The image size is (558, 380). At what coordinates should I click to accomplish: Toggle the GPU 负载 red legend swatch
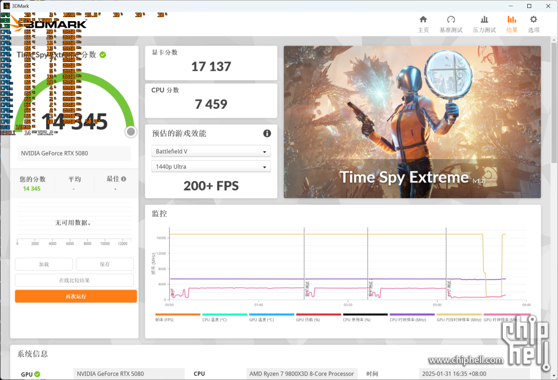click(318, 314)
